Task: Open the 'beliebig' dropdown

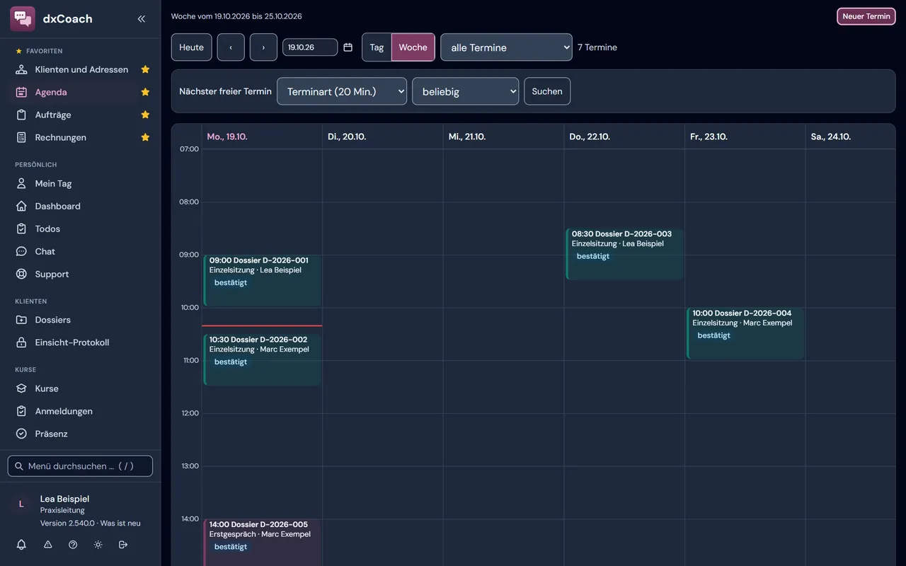Action: tap(465, 91)
